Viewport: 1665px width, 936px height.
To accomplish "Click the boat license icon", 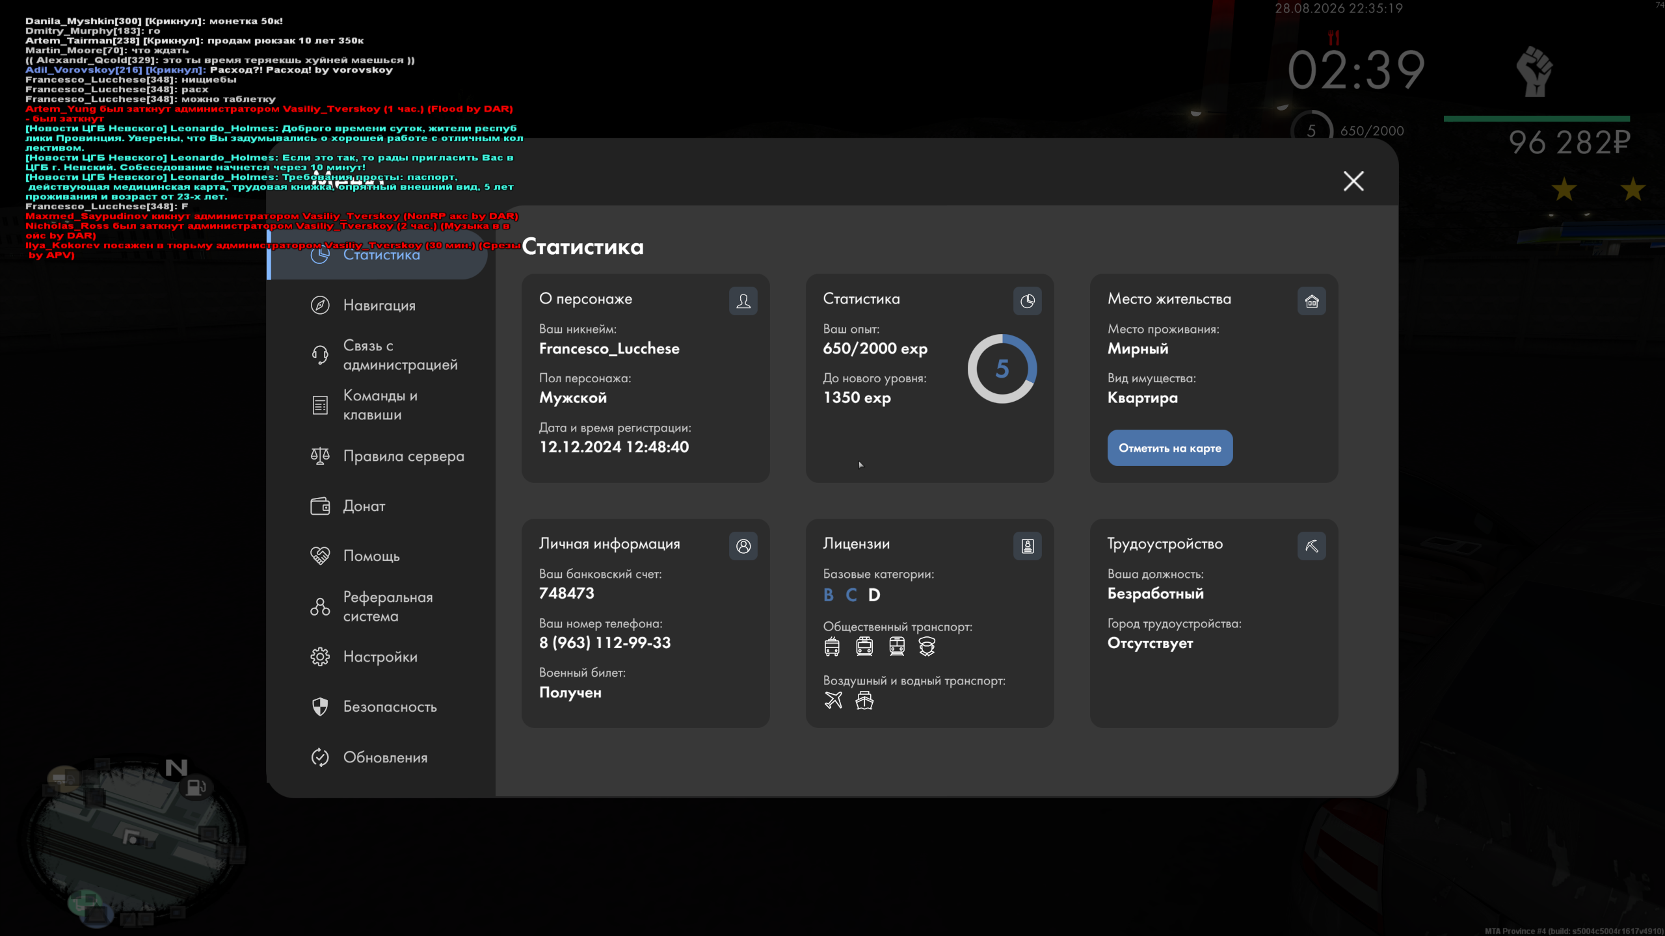I will click(x=864, y=700).
